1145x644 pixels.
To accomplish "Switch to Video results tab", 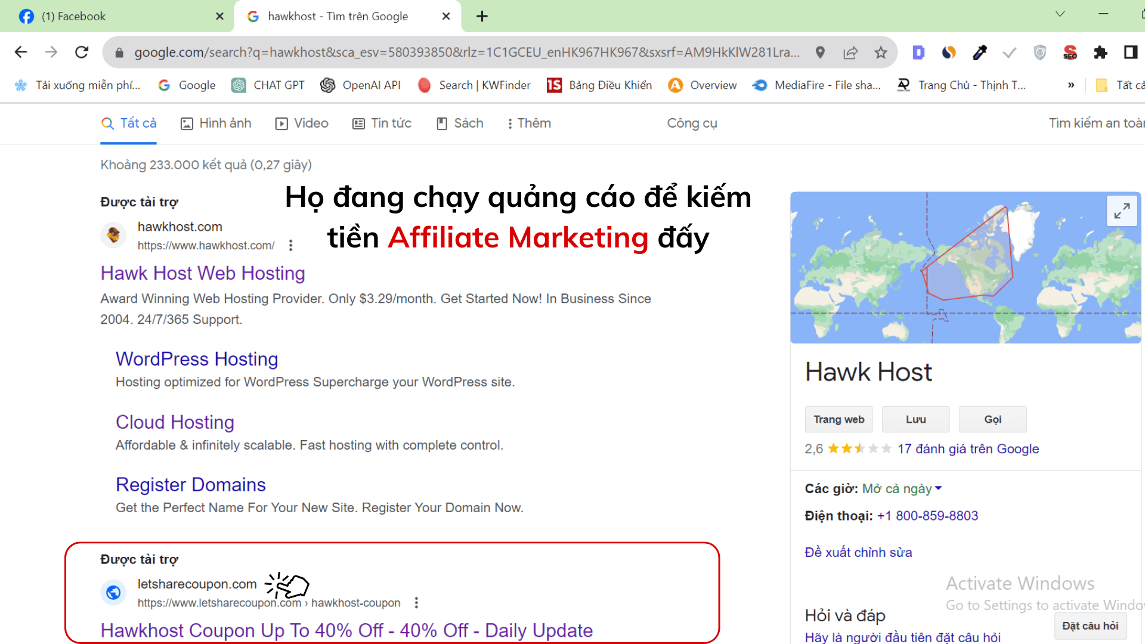I will pos(302,123).
